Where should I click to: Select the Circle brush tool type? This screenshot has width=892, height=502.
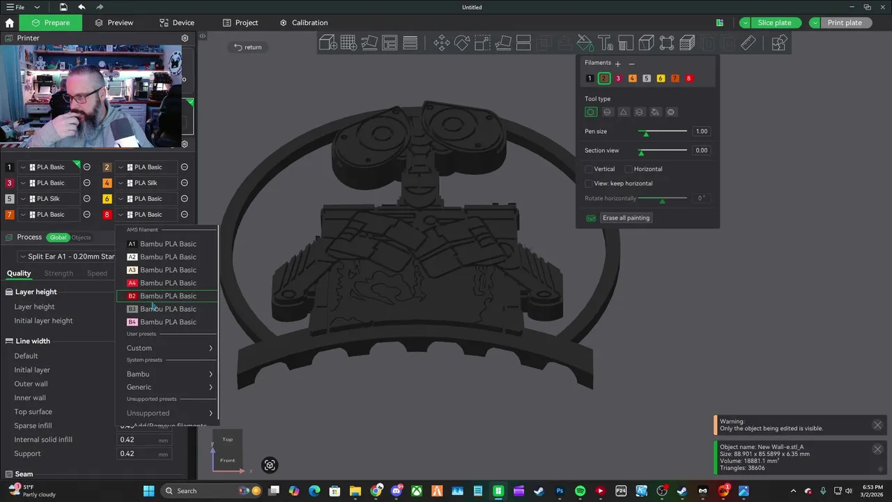(x=591, y=112)
